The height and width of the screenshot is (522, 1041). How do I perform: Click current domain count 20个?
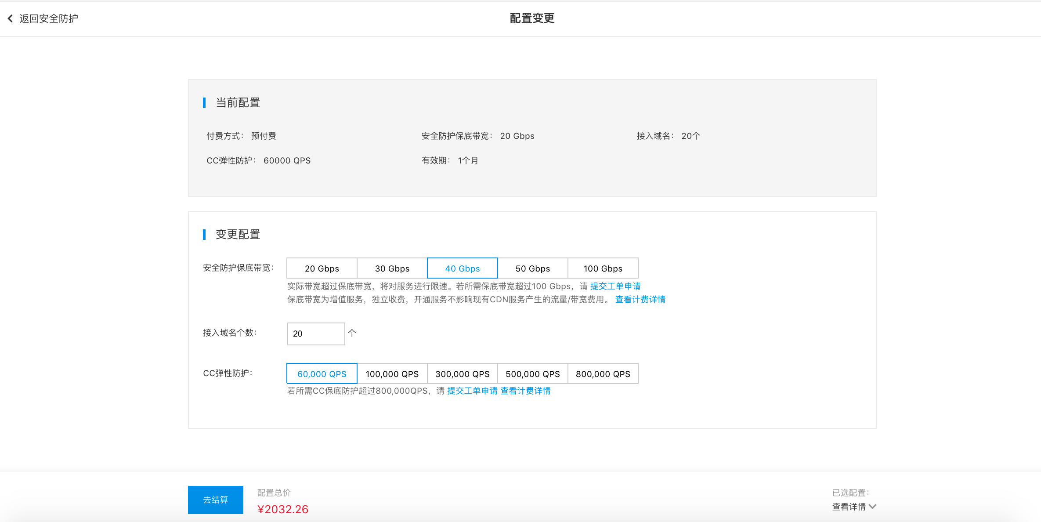point(690,136)
